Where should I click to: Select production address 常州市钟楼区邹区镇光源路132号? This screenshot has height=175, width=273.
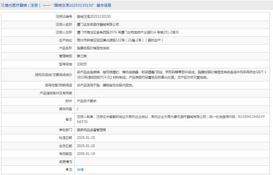click(x=120, y=40)
